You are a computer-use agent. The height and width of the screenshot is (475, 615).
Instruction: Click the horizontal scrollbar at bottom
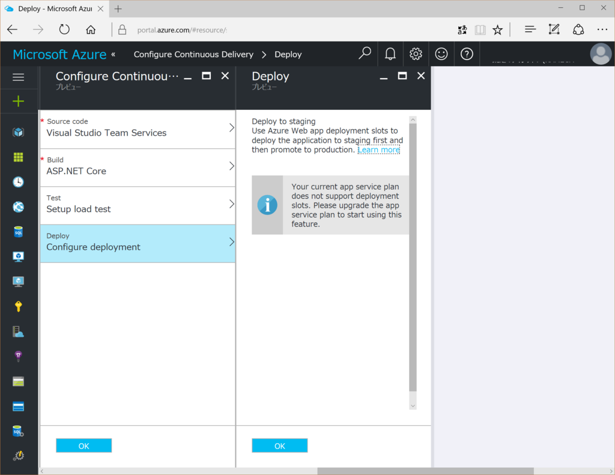425,471
